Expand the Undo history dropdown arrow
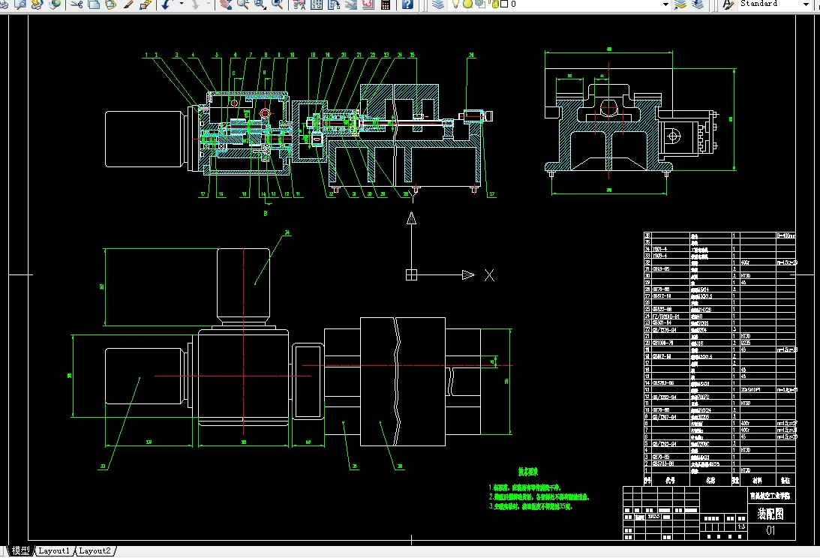Viewport: 820px width, 558px height. pyautogui.click(x=182, y=4)
